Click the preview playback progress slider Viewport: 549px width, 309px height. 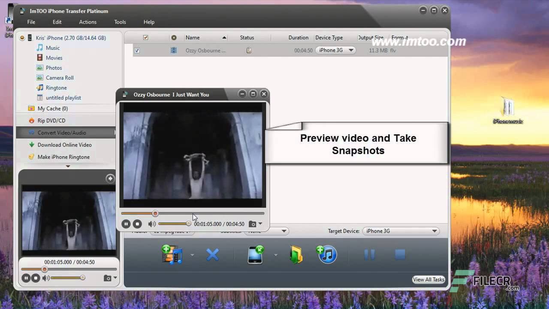(192, 213)
